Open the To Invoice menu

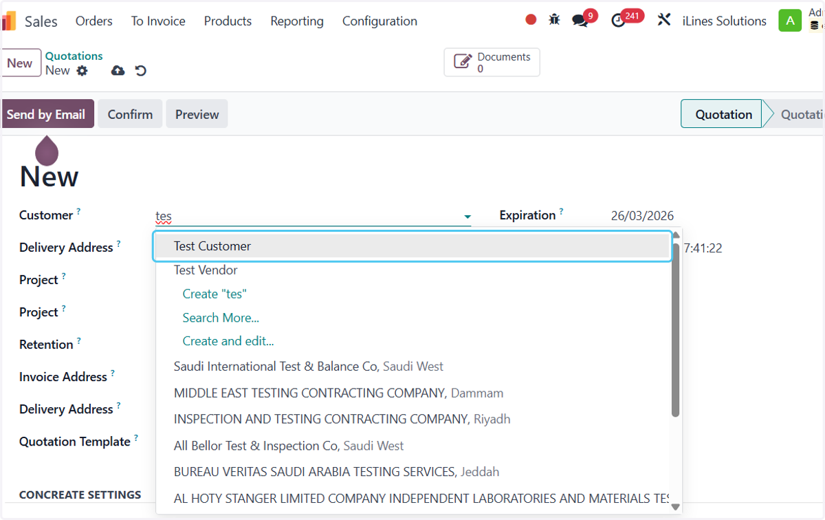[x=158, y=21]
